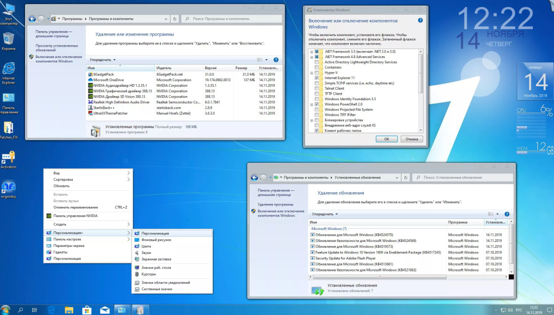Enable the TFTP Client checkbox
Screen dimensions: 554x315
317,94
